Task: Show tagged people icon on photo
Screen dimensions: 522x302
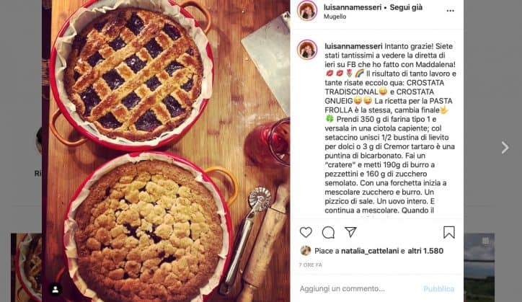Action: pos(56,289)
